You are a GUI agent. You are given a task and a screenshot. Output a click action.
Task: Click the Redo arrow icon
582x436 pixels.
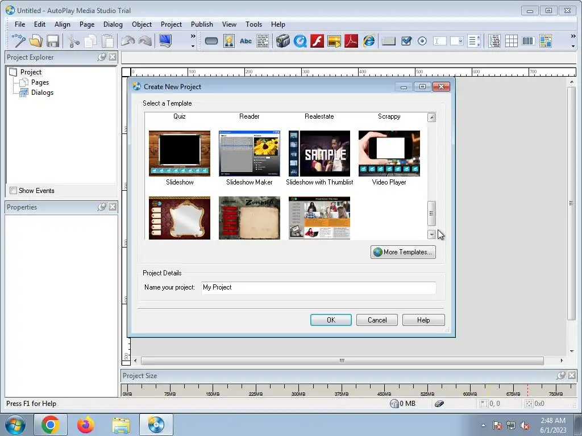pos(145,41)
